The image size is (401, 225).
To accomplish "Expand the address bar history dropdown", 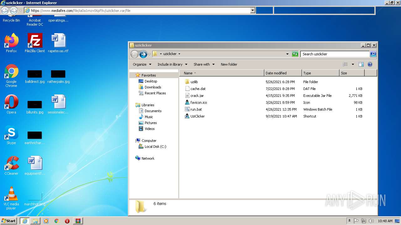I will [287, 54].
